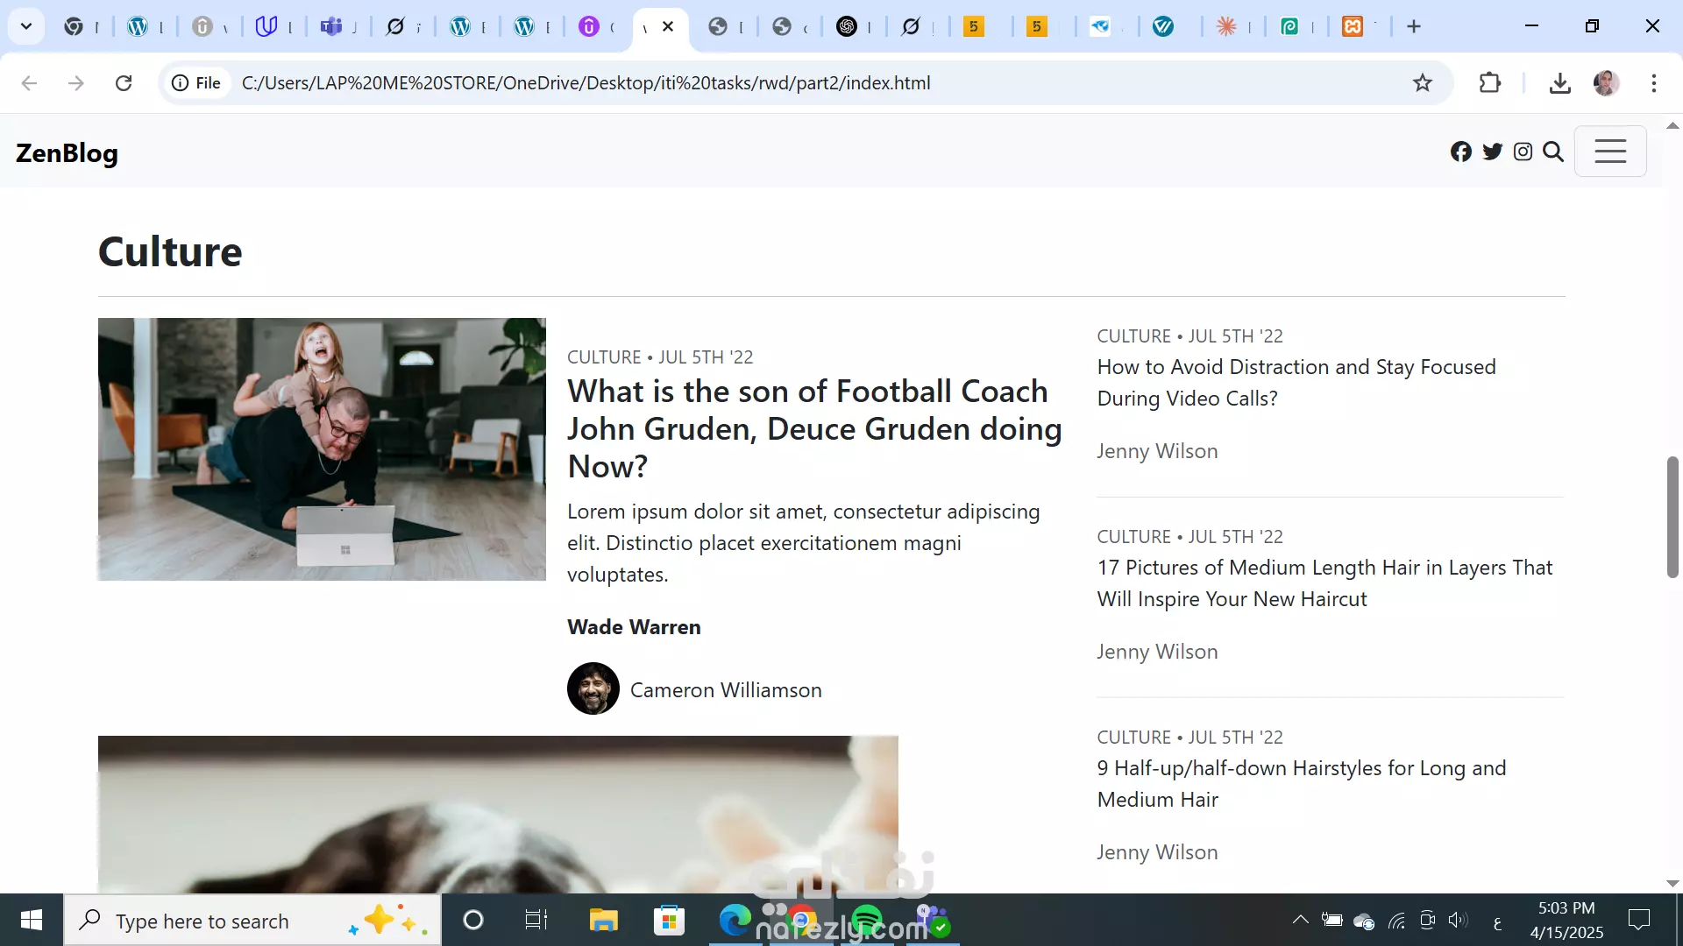Go forward to the next page
This screenshot has height=946, width=1683.
tap(76, 83)
